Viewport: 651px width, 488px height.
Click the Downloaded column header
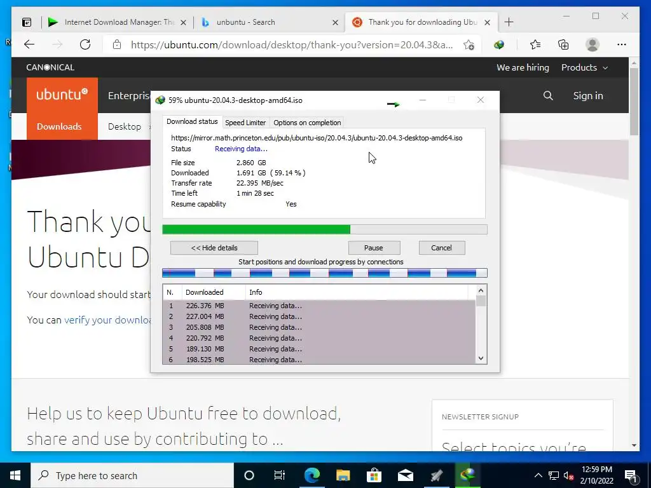214,292
